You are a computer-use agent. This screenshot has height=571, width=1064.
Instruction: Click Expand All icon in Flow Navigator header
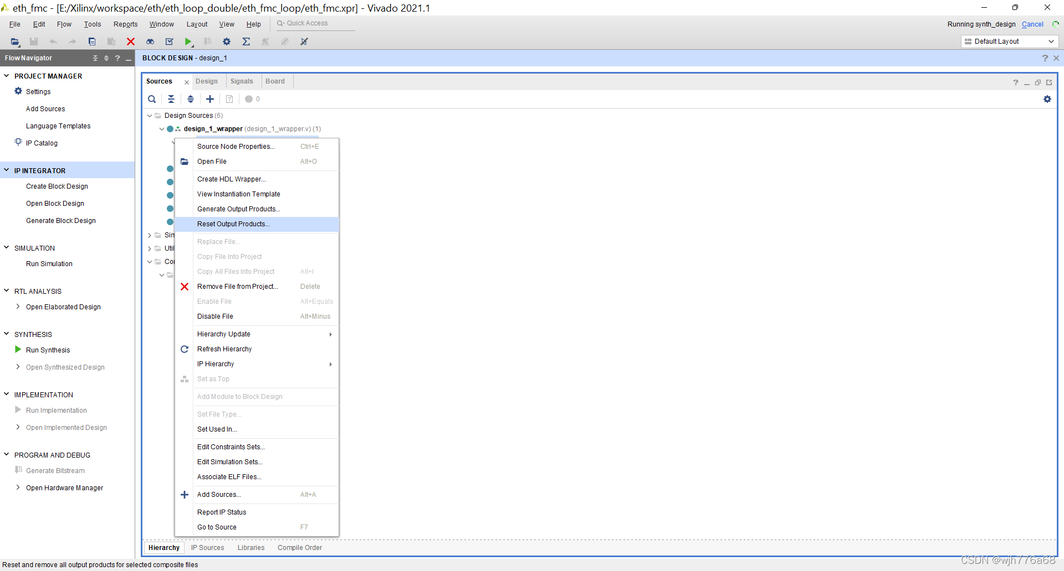[x=106, y=58]
